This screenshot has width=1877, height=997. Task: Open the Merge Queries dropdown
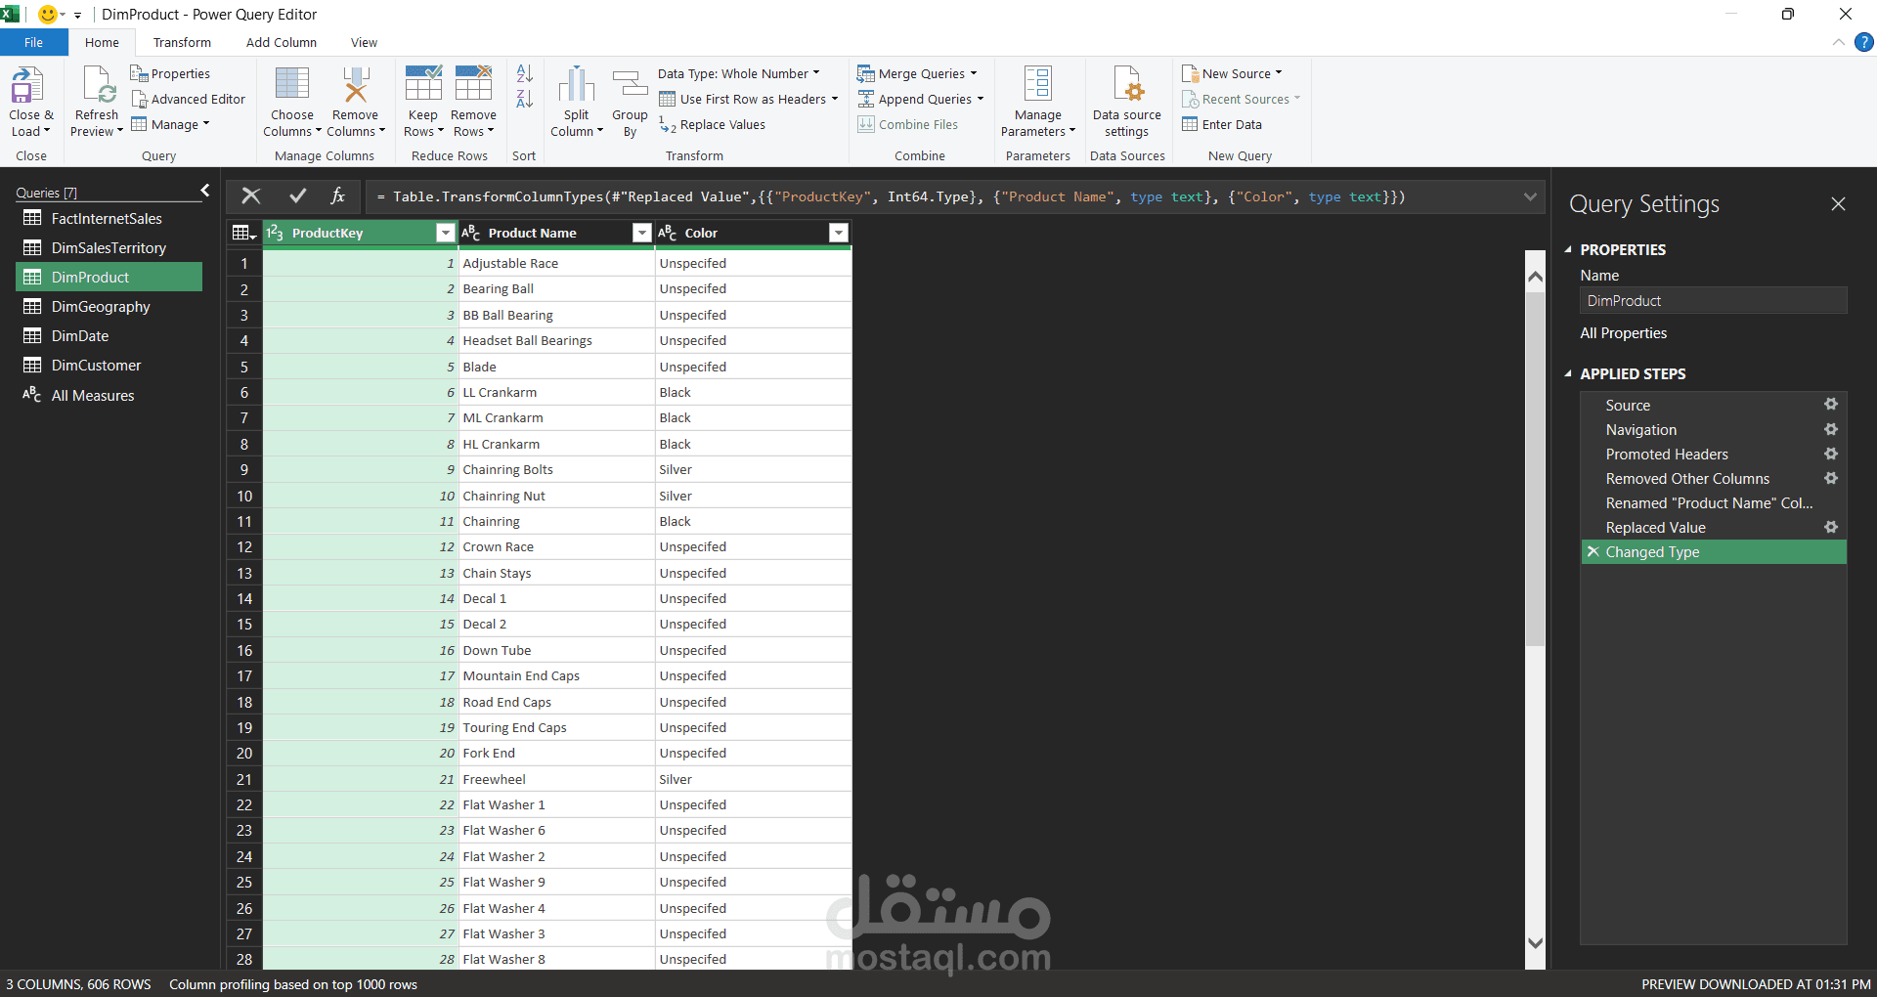click(918, 73)
